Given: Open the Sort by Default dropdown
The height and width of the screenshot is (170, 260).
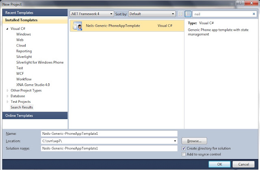Looking at the screenshot, I should (152, 14).
